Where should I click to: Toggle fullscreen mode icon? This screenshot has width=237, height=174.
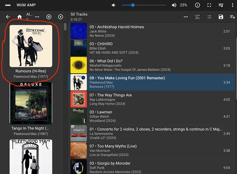(x=209, y=5)
